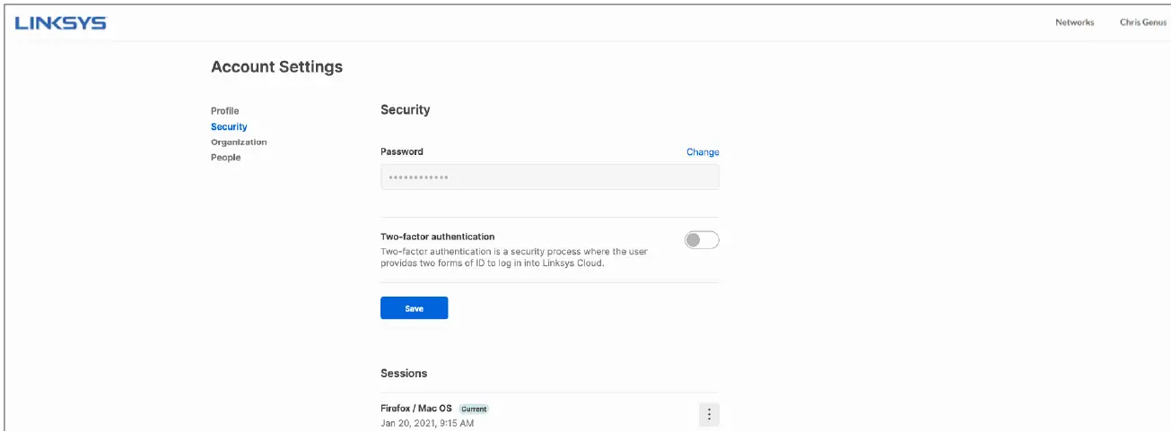Click the Password field label

click(x=402, y=152)
